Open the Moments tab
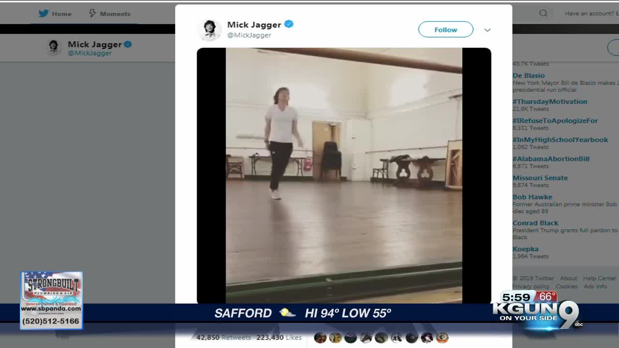 tap(110, 14)
